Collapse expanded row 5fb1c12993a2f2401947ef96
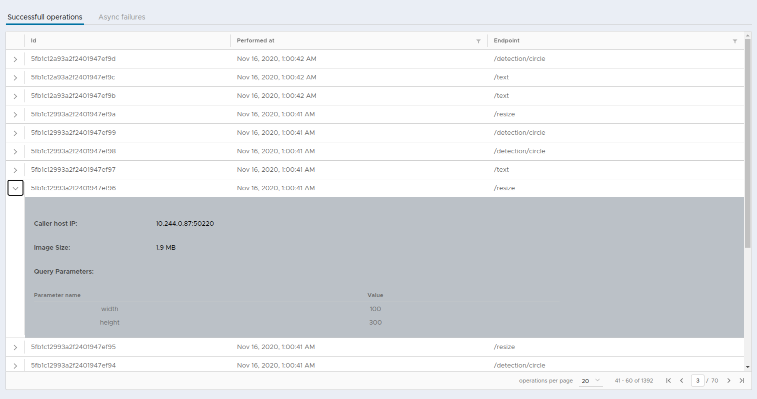 coord(15,188)
